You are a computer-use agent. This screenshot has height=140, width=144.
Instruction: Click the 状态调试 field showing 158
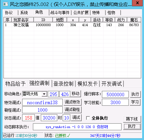click(x=28, y=118)
